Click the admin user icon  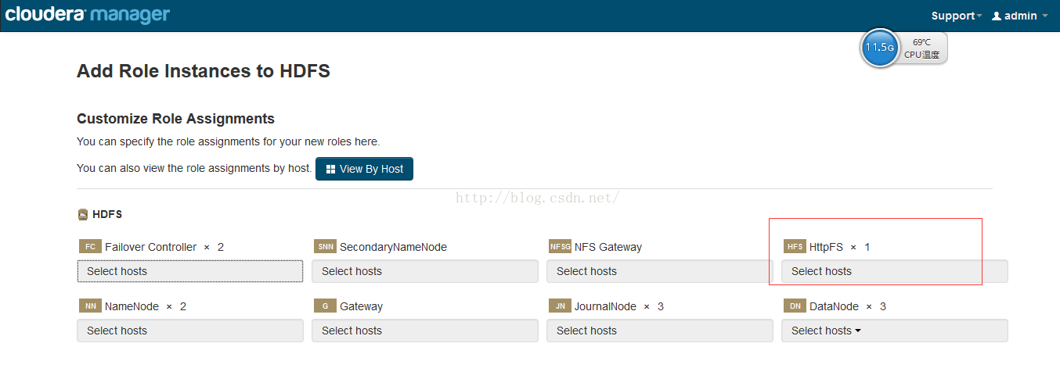coord(997,16)
